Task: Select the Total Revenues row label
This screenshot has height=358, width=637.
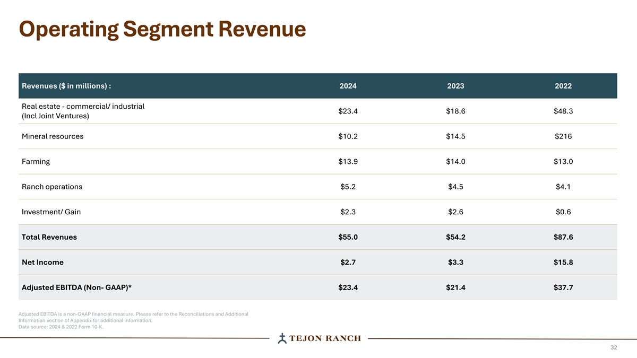Action: pos(49,237)
